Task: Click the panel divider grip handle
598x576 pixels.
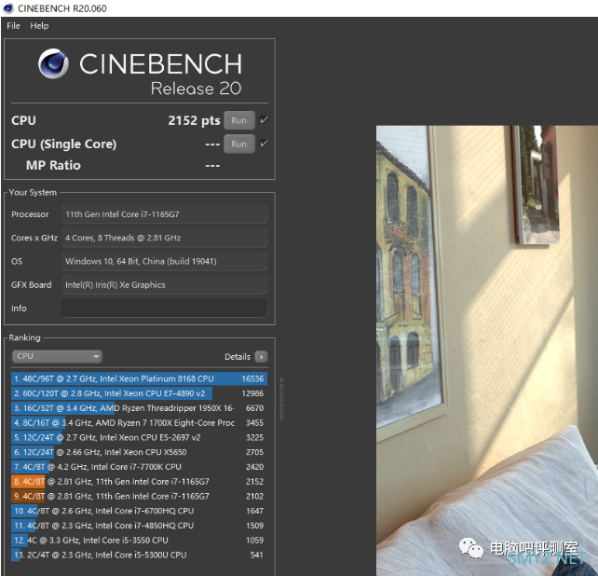Action: [281, 399]
